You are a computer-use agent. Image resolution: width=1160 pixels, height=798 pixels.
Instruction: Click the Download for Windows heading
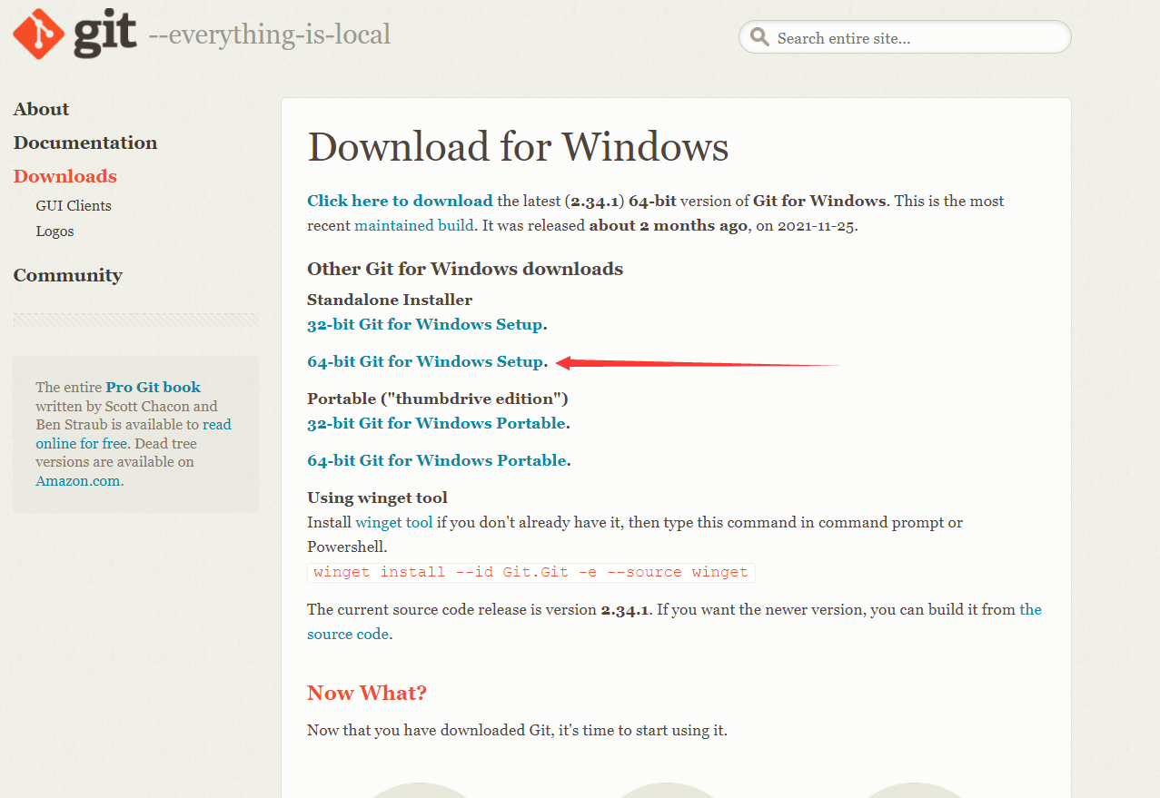518,146
